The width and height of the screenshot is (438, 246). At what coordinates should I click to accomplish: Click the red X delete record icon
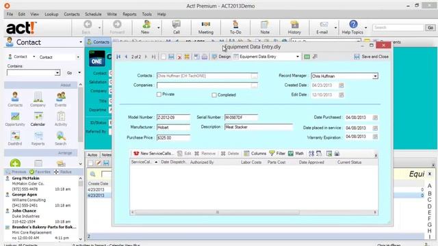(x=179, y=57)
